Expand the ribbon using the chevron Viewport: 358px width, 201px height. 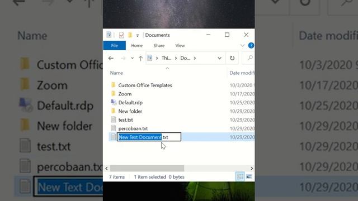242,46
